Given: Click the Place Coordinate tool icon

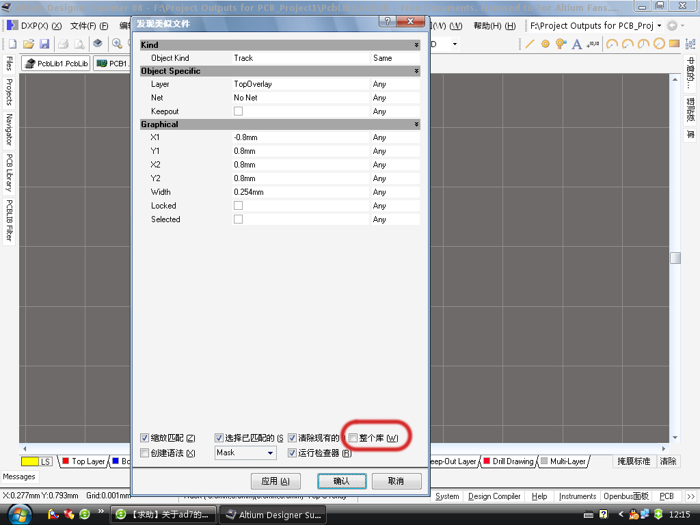Looking at the screenshot, I should 593,44.
